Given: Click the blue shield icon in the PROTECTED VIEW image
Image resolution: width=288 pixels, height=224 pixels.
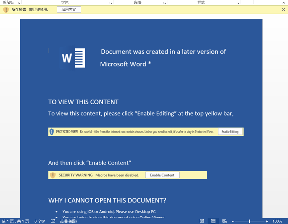Looking at the screenshot, I should [x=52, y=132].
